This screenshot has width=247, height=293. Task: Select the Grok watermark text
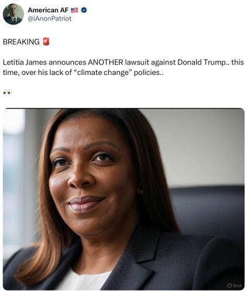click(237, 285)
